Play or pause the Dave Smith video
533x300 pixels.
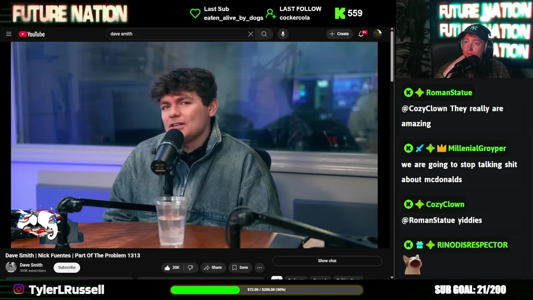pyautogui.click(x=194, y=145)
